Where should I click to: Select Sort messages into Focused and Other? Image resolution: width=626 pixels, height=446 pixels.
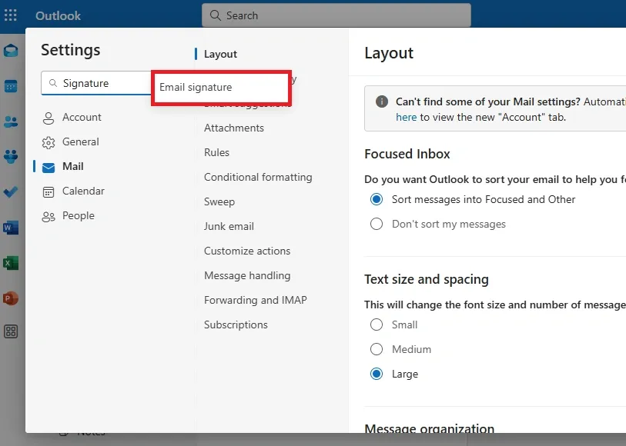[x=376, y=199]
